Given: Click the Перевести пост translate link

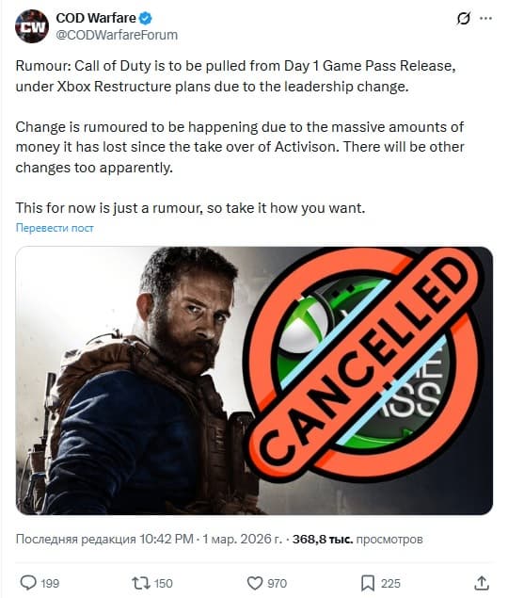Looking at the screenshot, I should pyautogui.click(x=55, y=228).
